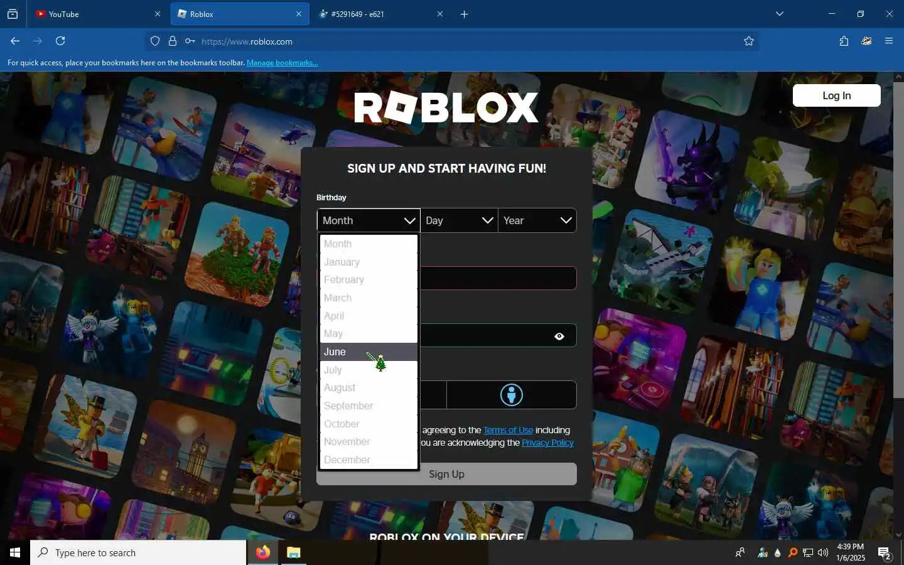Select the Roblox tab
Screen dimensions: 904x565
[x=240, y=14]
